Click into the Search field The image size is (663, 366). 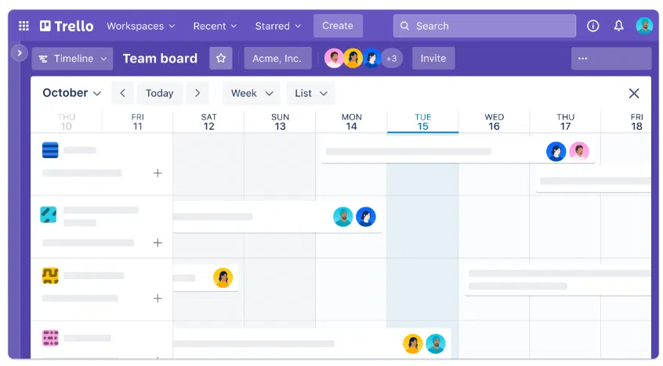482,26
